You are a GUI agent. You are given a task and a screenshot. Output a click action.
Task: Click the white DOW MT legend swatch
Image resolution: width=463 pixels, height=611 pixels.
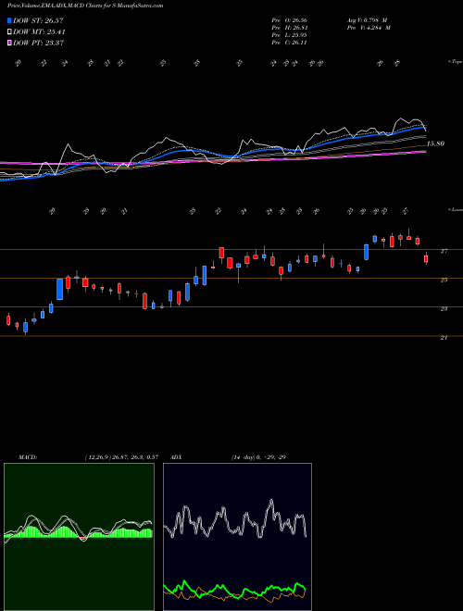click(x=9, y=32)
